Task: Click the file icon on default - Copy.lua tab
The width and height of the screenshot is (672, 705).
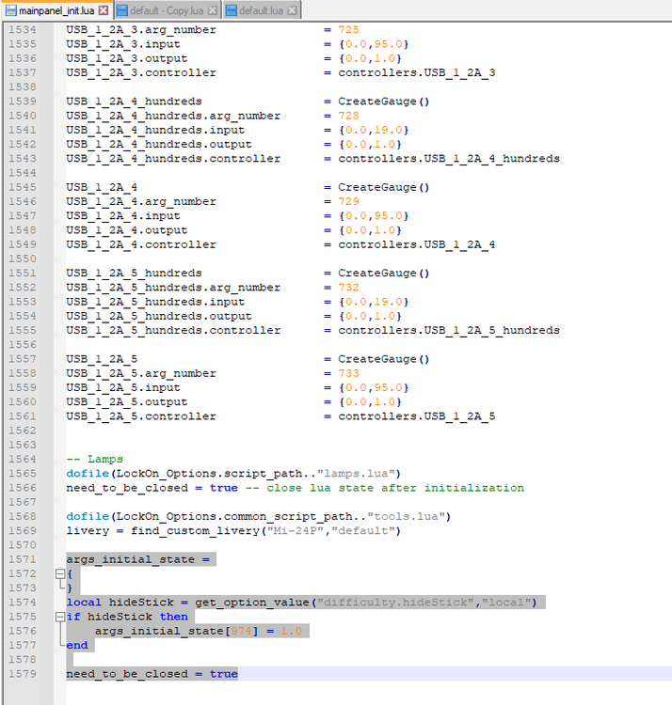Action: click(x=122, y=10)
